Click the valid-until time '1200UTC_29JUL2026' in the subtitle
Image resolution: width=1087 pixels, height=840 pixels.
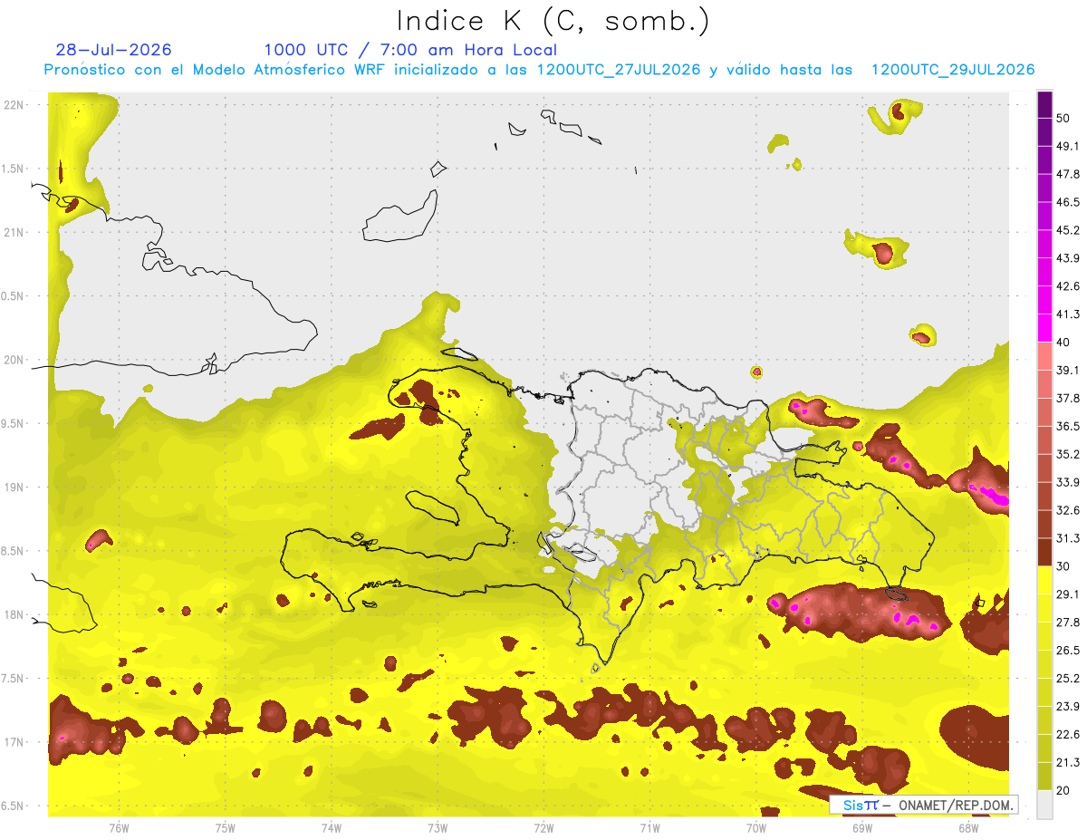953,70
